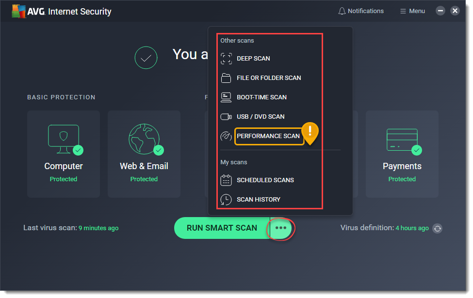473x298 pixels.
Task: Refresh virus definitions with the update icon
Action: point(438,228)
